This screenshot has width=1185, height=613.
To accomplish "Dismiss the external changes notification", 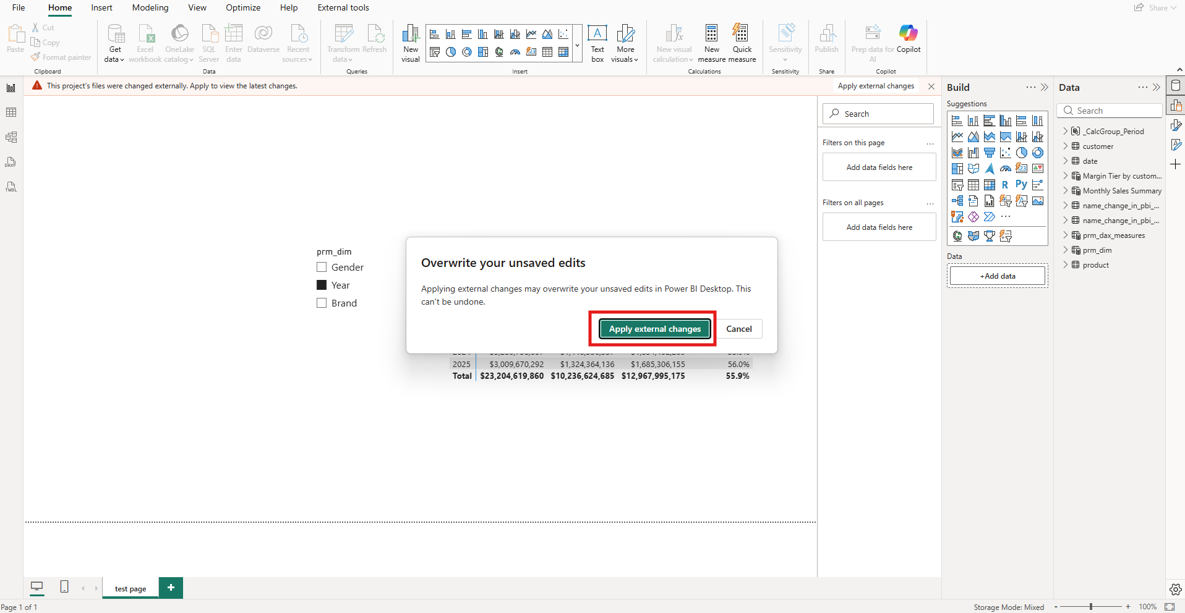I will [x=931, y=87].
